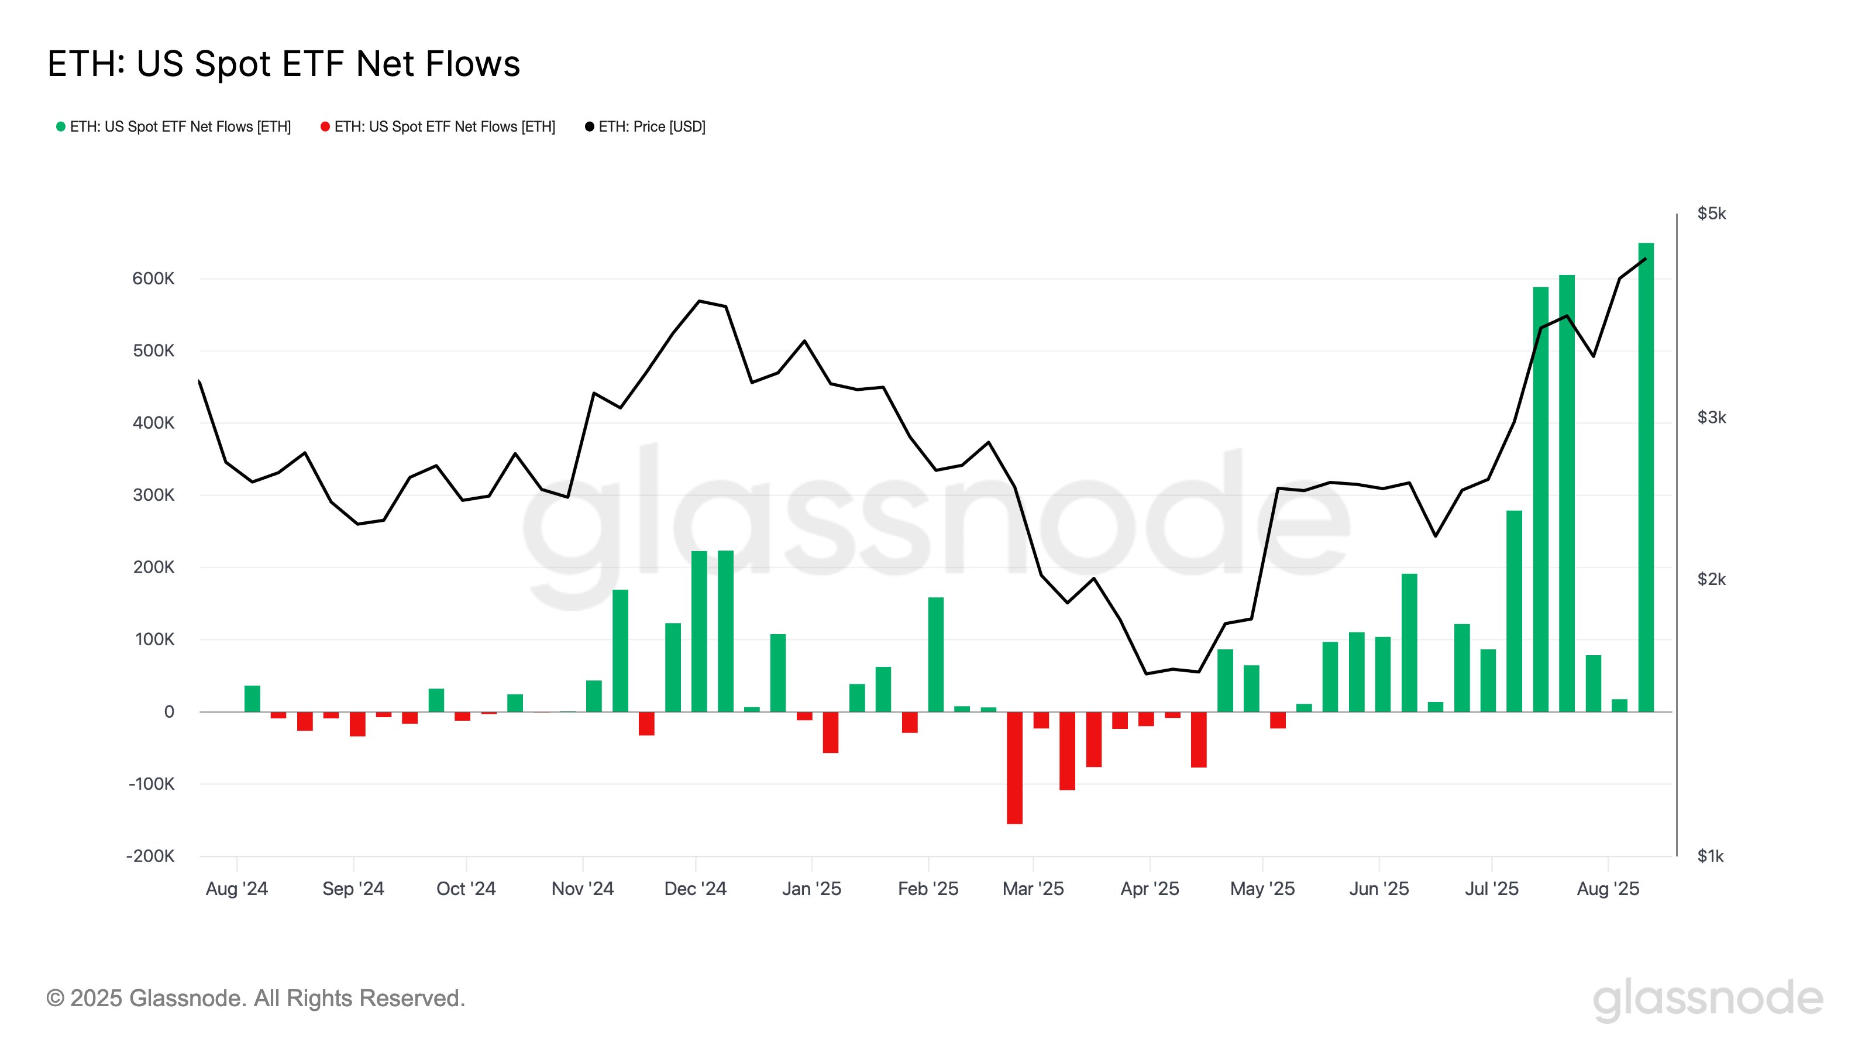Click the -200K y-axis label
Screen dimensions: 1872x1053
150,856
